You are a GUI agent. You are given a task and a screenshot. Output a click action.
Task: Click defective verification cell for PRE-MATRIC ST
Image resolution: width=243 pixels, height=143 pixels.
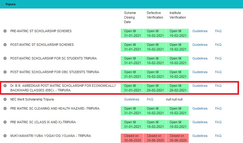click(x=155, y=33)
